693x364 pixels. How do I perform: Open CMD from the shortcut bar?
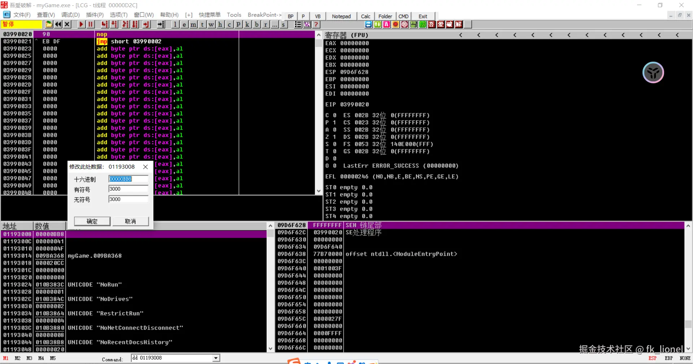pyautogui.click(x=404, y=16)
